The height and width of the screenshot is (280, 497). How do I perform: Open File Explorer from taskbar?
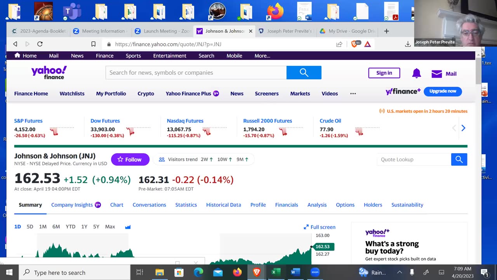pos(159,272)
